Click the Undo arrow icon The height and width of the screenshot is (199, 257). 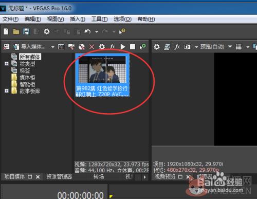(87, 31)
